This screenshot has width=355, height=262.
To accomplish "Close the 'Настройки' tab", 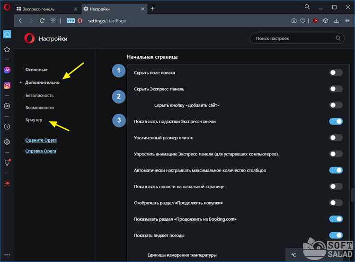I will point(142,9).
